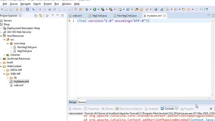Image resolution: width=215 pixels, height=121 pixels.
Task: Switch to the Design view tab
Action: pos(73,102)
